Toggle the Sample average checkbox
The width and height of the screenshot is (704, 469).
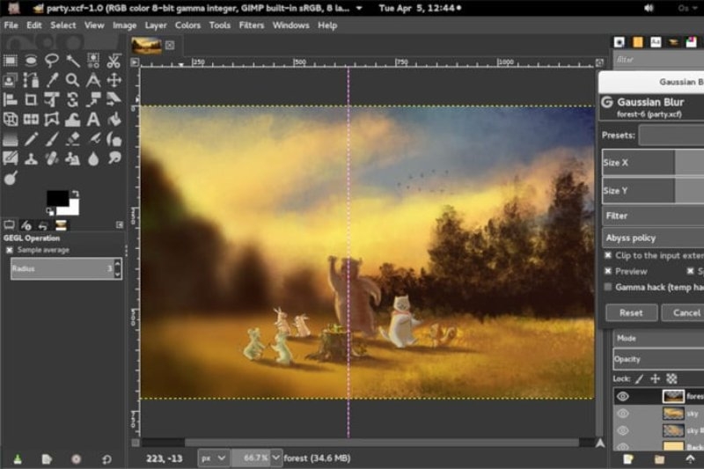(9, 250)
